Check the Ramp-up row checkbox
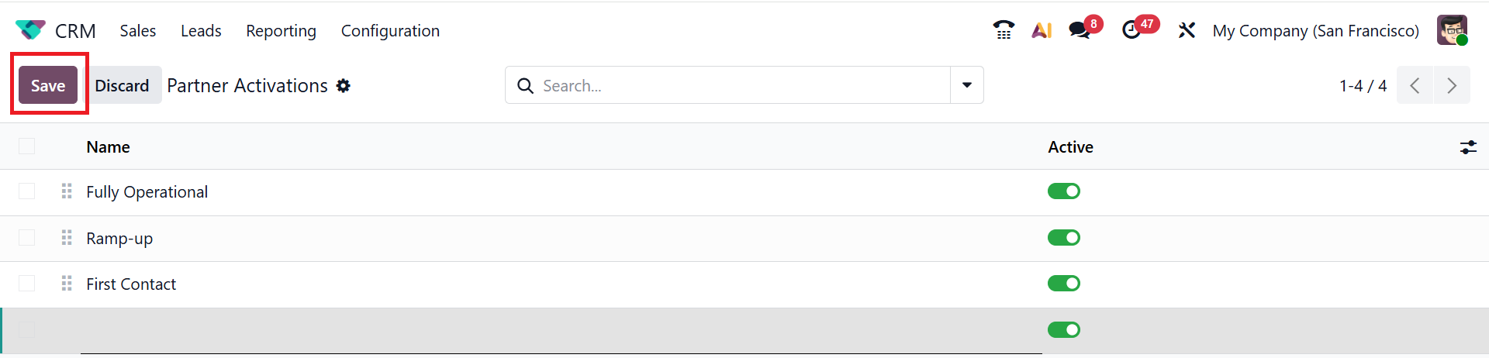The width and height of the screenshot is (1489, 358). [27, 238]
